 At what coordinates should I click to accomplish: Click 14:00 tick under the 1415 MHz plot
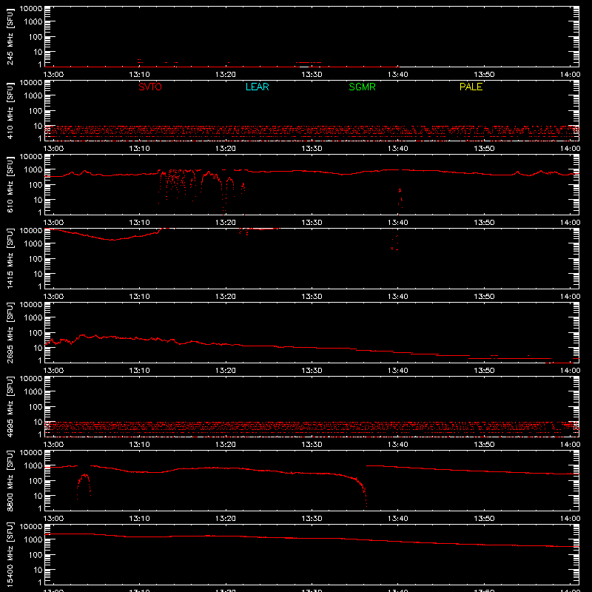pos(570,297)
